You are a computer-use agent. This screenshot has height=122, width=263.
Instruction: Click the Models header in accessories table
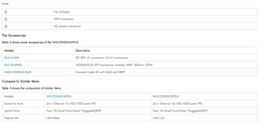9,50
